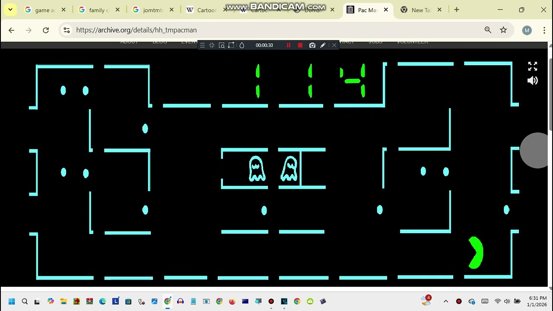Screen dimensions: 553x311
Task: Open Firefox from the taskbar
Action: 232,301
